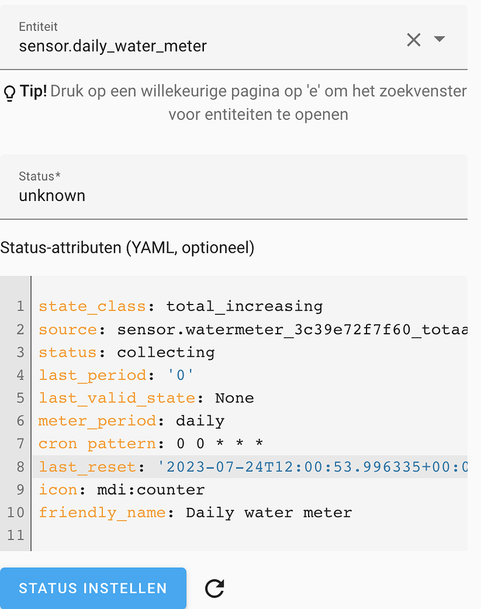The width and height of the screenshot is (481, 609).
Task: Click the tip lightbulb icon
Action: click(9, 91)
